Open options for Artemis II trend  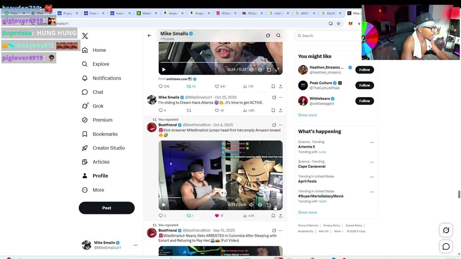[x=372, y=142]
